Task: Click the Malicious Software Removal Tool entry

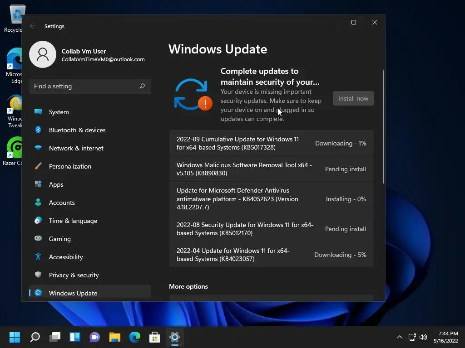Action: tap(272, 169)
